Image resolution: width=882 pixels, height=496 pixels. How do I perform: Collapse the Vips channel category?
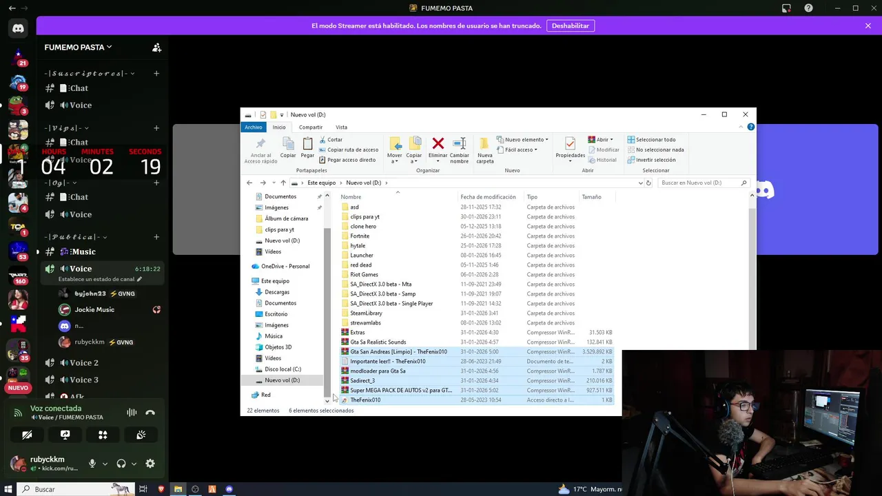tap(67, 128)
